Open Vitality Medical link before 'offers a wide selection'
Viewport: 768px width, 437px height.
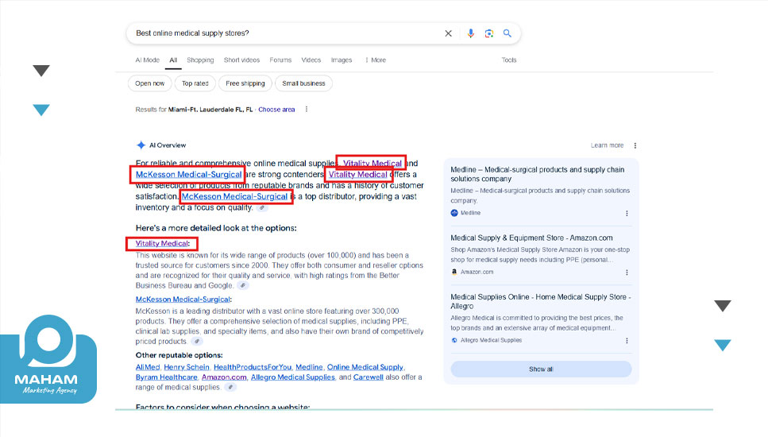point(358,175)
